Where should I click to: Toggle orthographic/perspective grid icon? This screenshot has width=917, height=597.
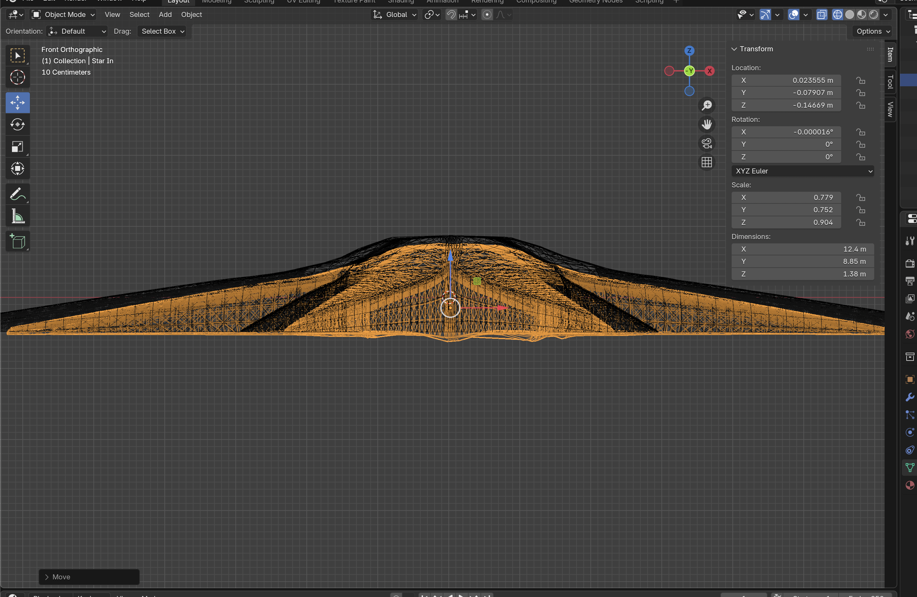tap(706, 162)
